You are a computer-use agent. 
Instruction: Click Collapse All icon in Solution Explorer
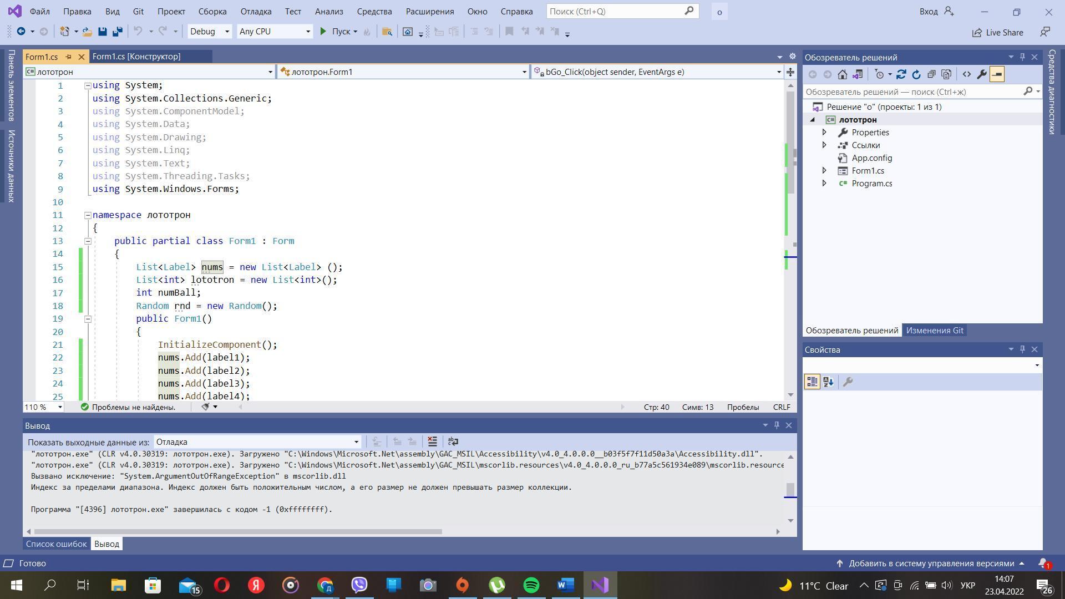tap(931, 74)
